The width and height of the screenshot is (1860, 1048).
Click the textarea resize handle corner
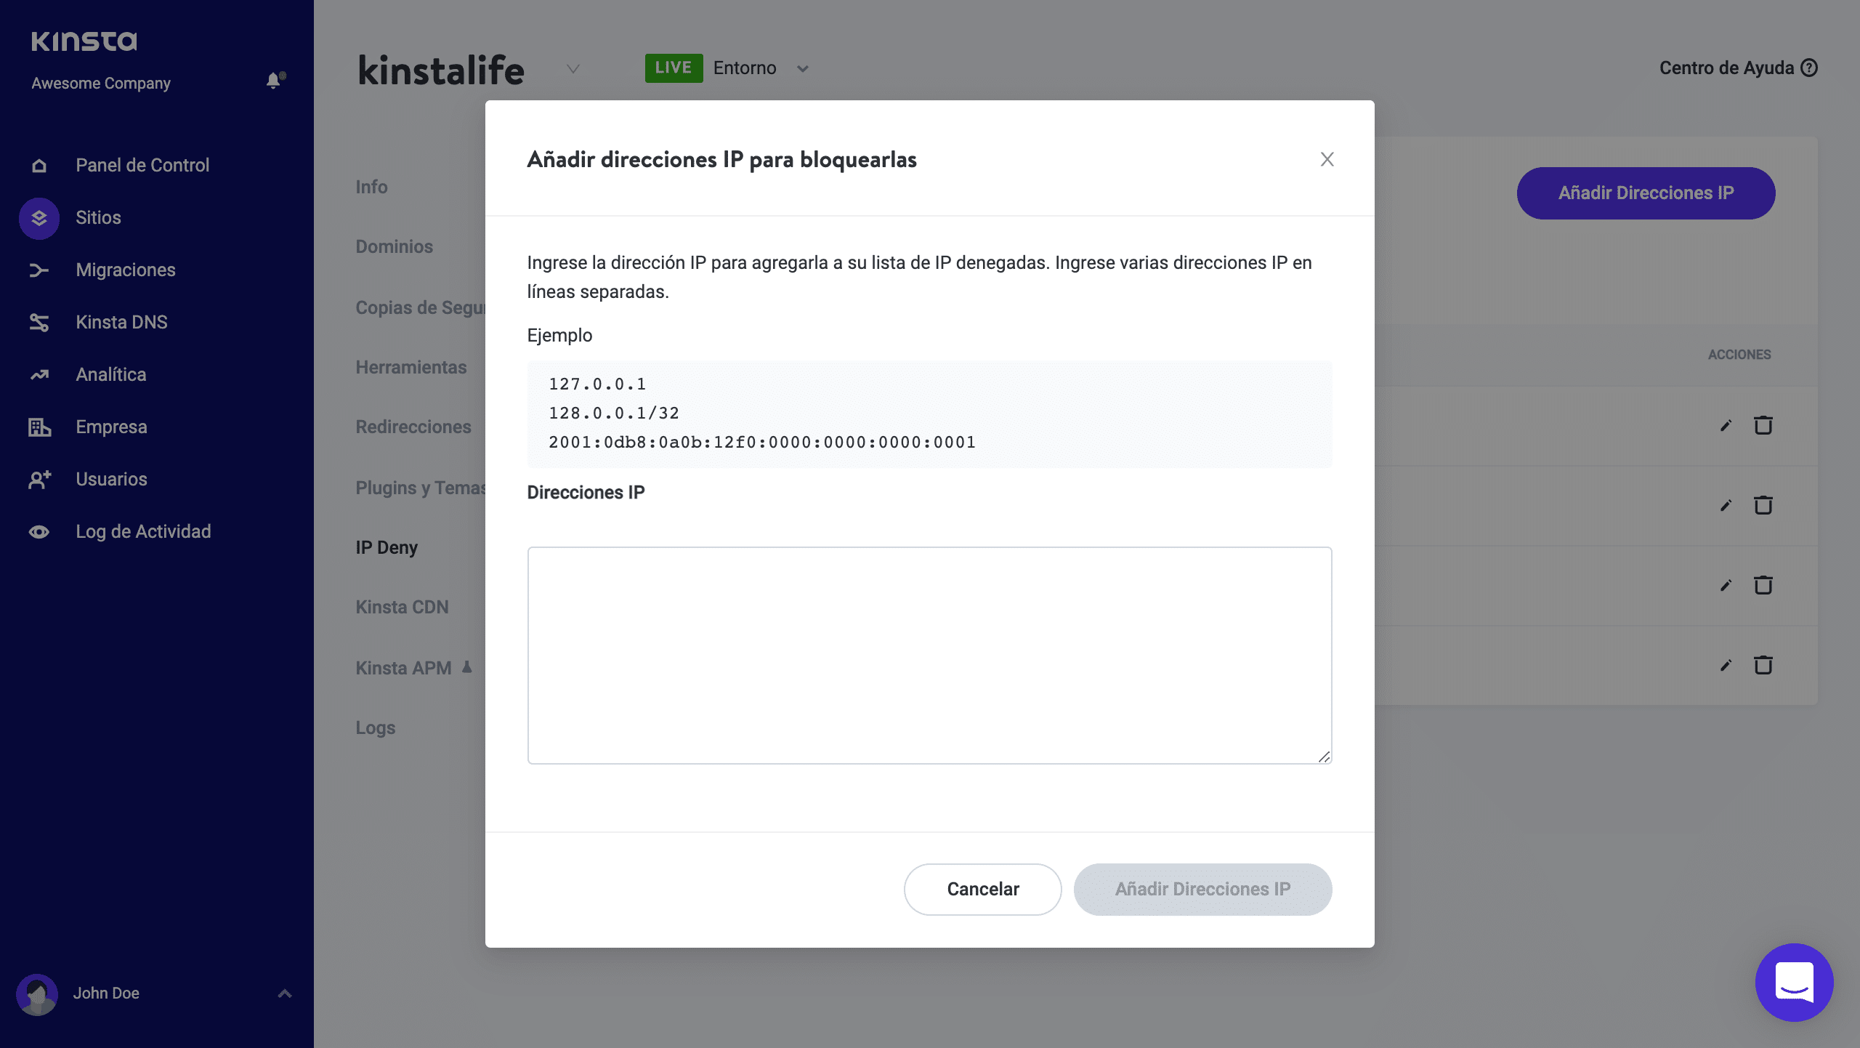click(1324, 757)
